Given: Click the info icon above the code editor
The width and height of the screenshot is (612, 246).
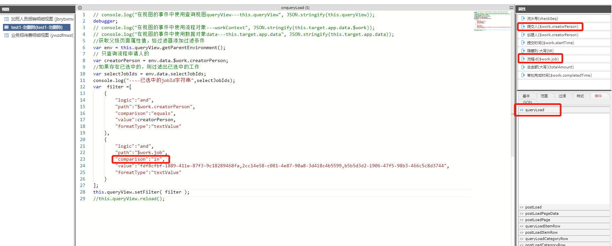Looking at the screenshot, I should tap(80, 8).
